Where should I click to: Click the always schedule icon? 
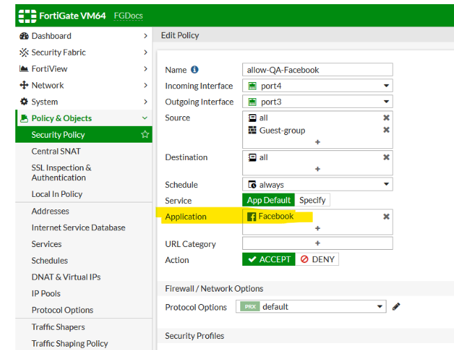[x=252, y=184]
